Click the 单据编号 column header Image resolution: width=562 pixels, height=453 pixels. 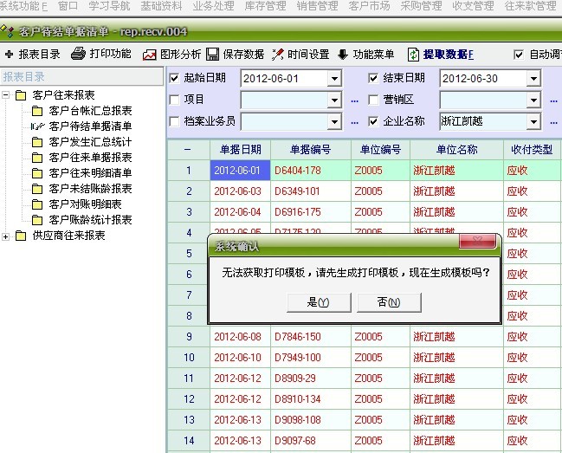pyautogui.click(x=310, y=149)
